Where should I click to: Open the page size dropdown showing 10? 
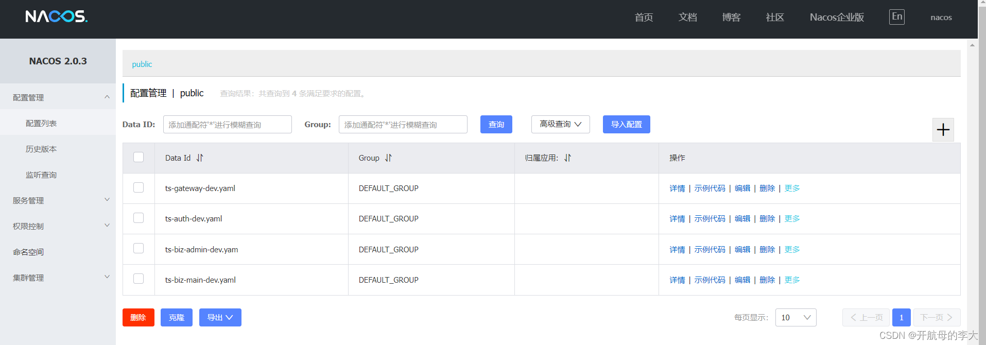[795, 317]
